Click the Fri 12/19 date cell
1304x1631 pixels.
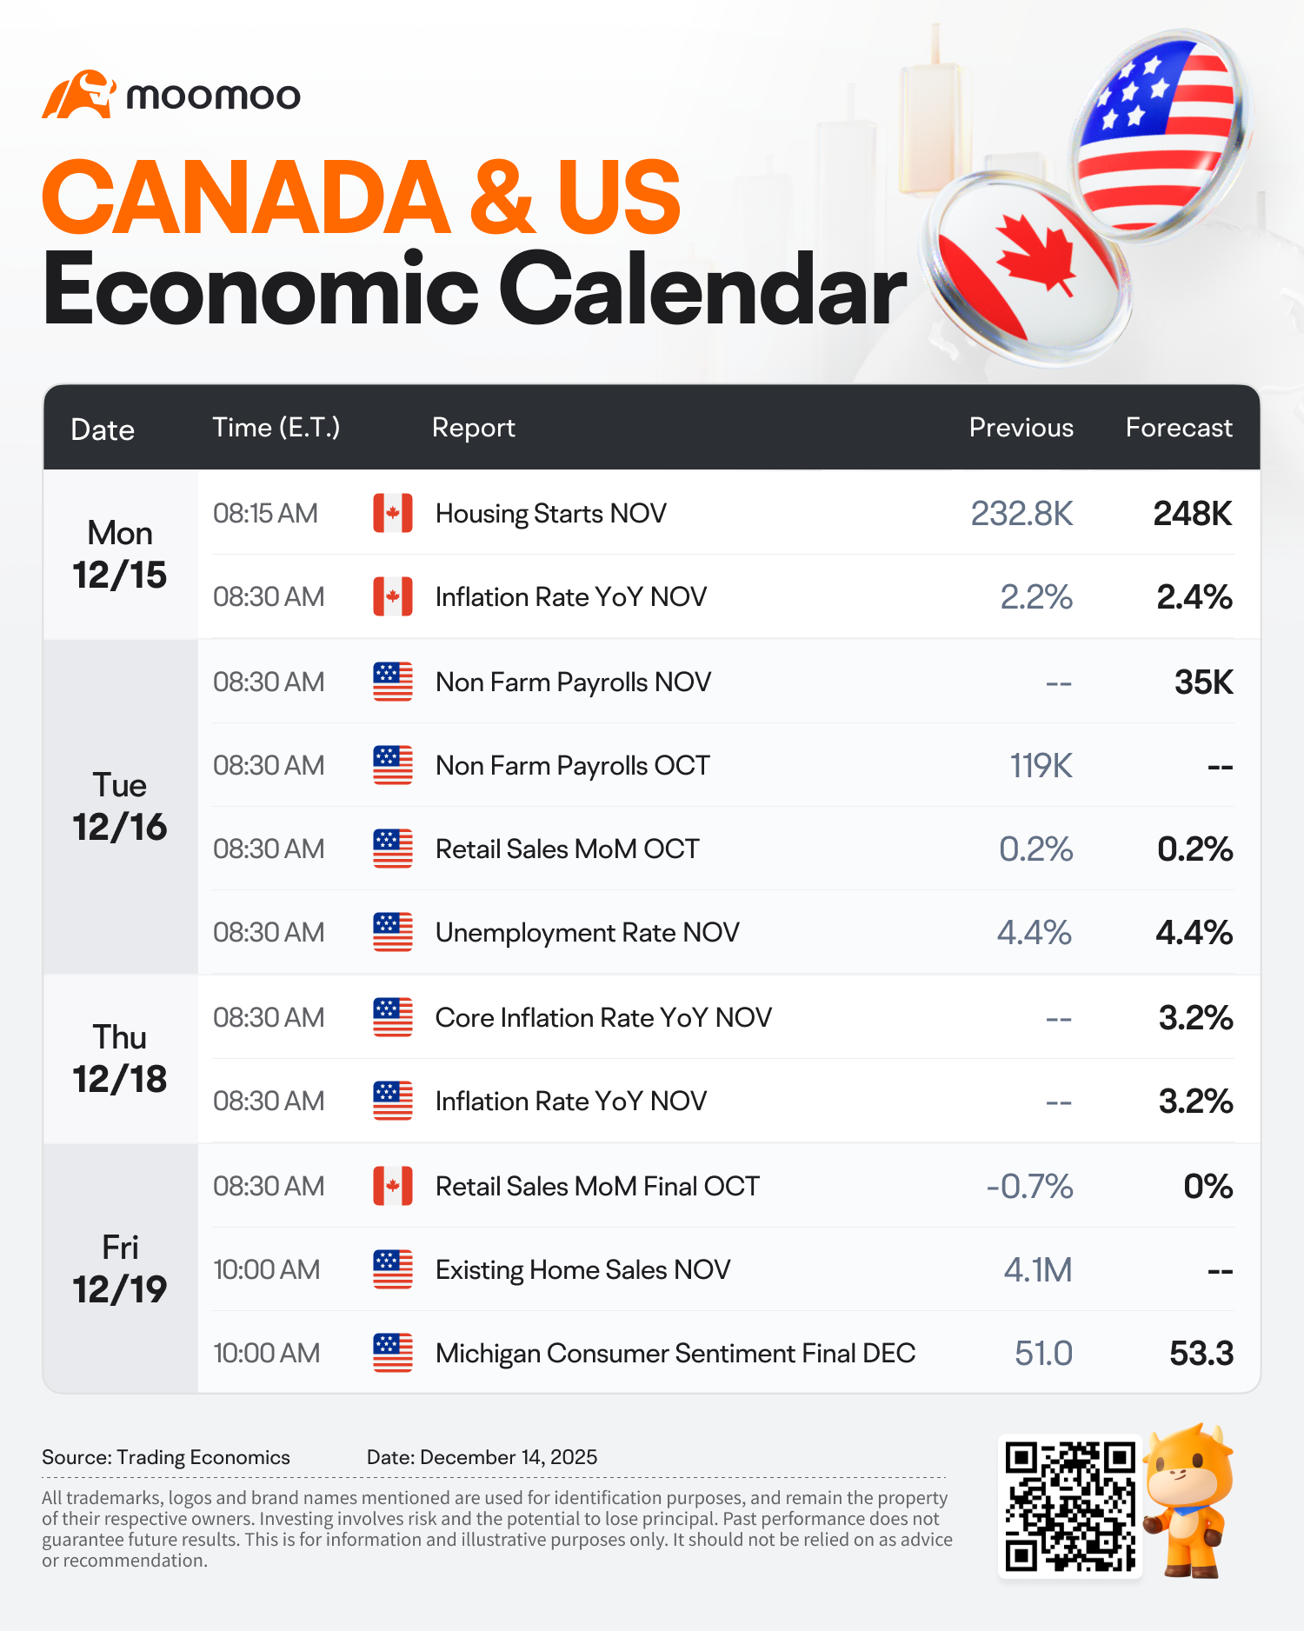120,1269
